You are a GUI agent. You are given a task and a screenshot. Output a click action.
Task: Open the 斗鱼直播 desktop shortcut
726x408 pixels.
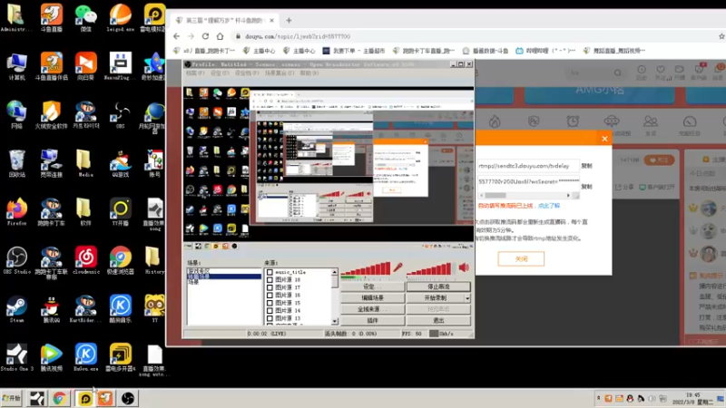coord(52,16)
